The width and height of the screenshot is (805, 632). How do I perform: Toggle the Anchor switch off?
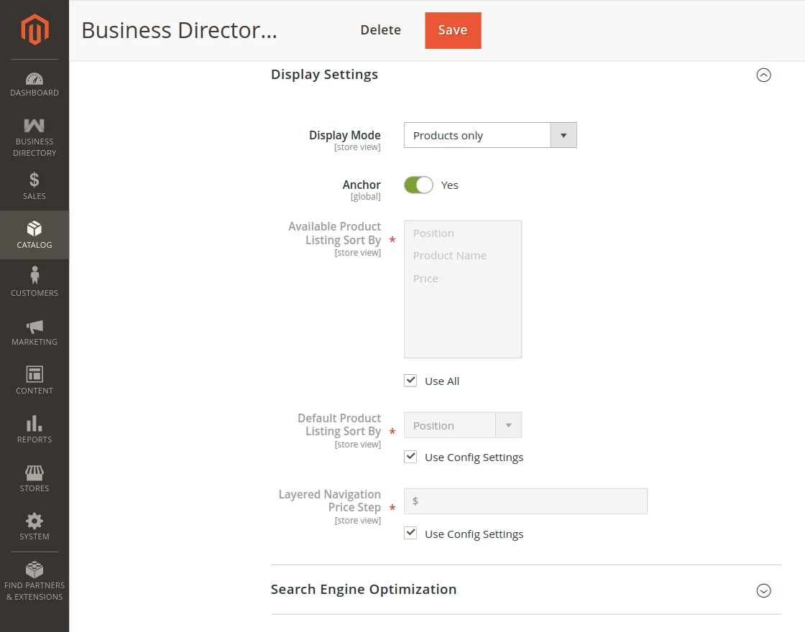[x=418, y=185]
